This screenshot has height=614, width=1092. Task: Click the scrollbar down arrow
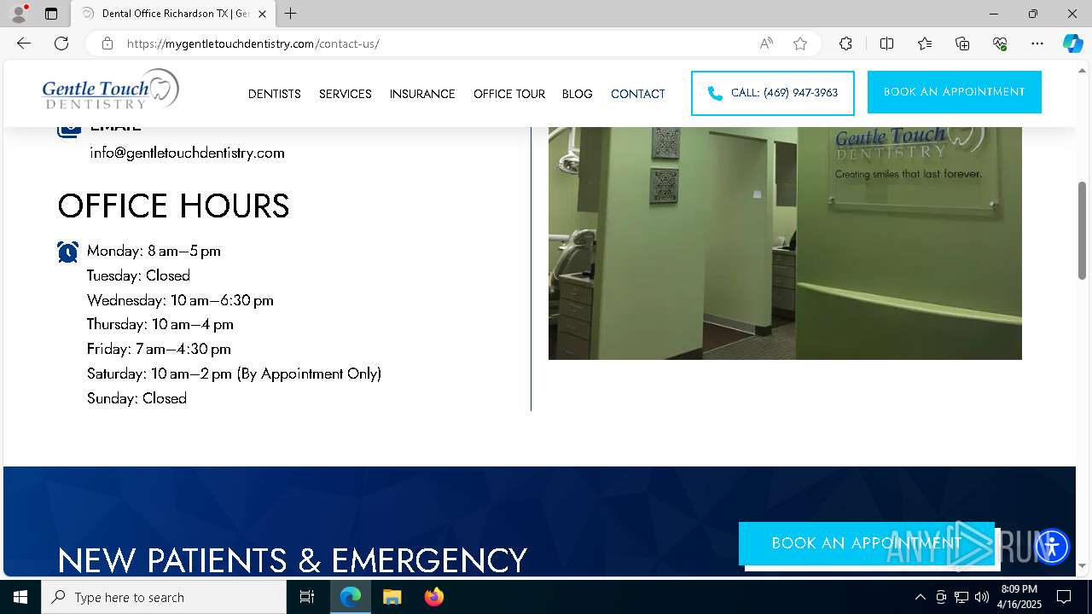tap(1083, 565)
